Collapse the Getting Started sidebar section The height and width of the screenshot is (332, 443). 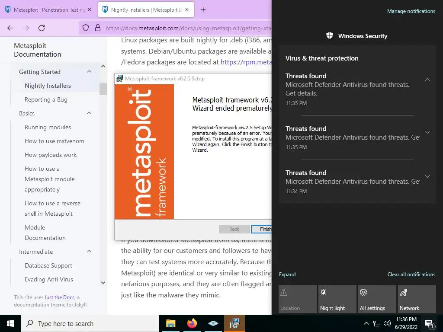[89, 72]
